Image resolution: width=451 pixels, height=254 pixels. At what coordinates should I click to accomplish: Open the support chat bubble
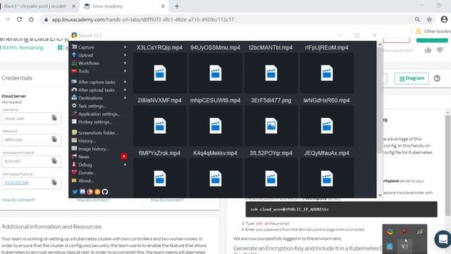443,239
